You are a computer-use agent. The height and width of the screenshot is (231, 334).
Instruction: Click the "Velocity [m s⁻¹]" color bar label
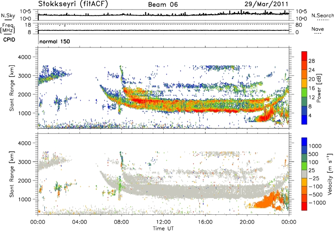click(330, 174)
